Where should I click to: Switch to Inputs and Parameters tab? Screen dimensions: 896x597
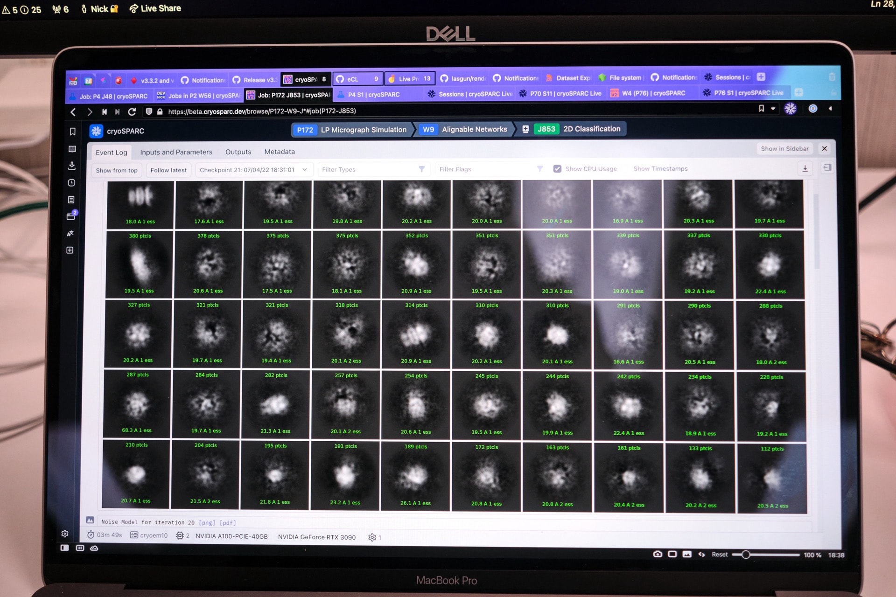point(176,152)
